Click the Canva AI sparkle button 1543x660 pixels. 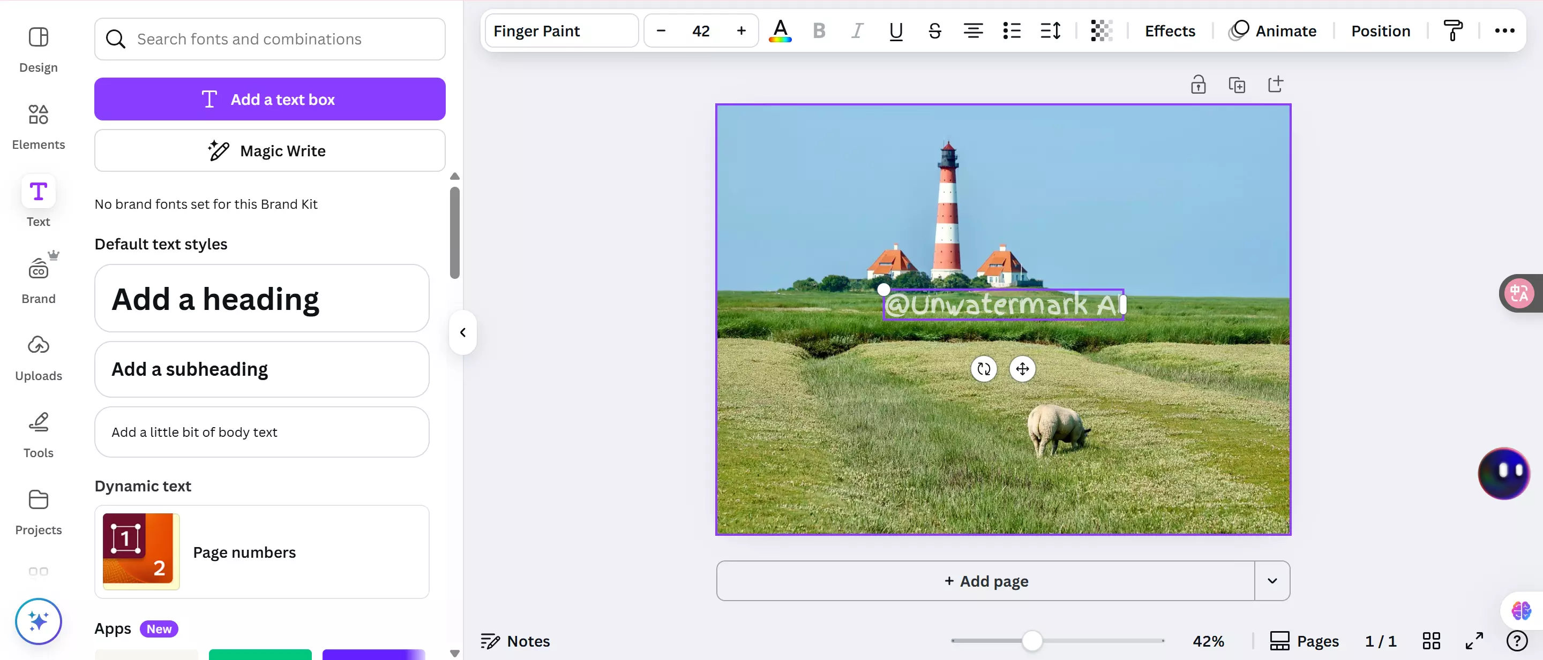(x=39, y=621)
